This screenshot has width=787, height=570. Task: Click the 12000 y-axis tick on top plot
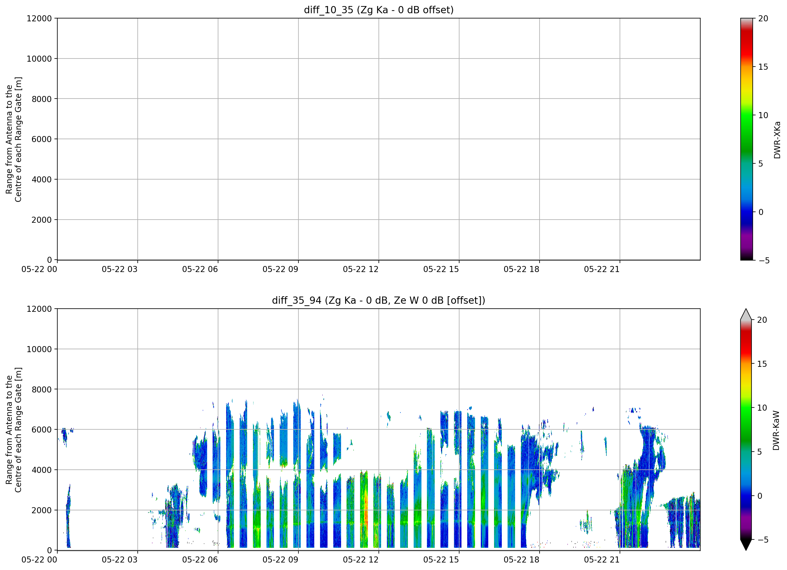pos(39,18)
